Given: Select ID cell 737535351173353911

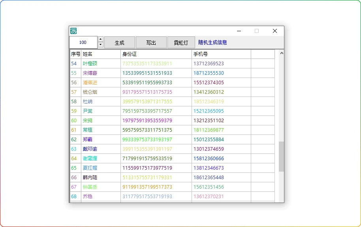Looking at the screenshot, I should point(156,64).
